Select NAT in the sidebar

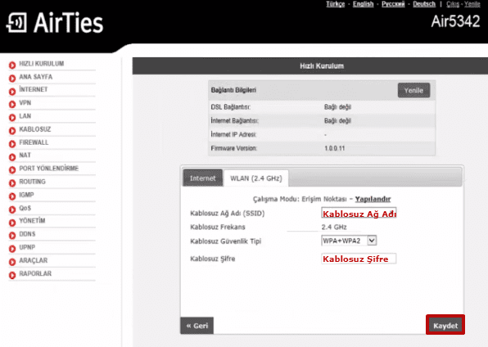tap(25, 155)
